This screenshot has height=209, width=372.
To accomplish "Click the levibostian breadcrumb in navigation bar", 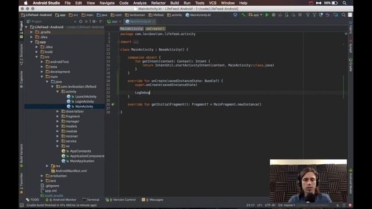I will pos(135,15).
